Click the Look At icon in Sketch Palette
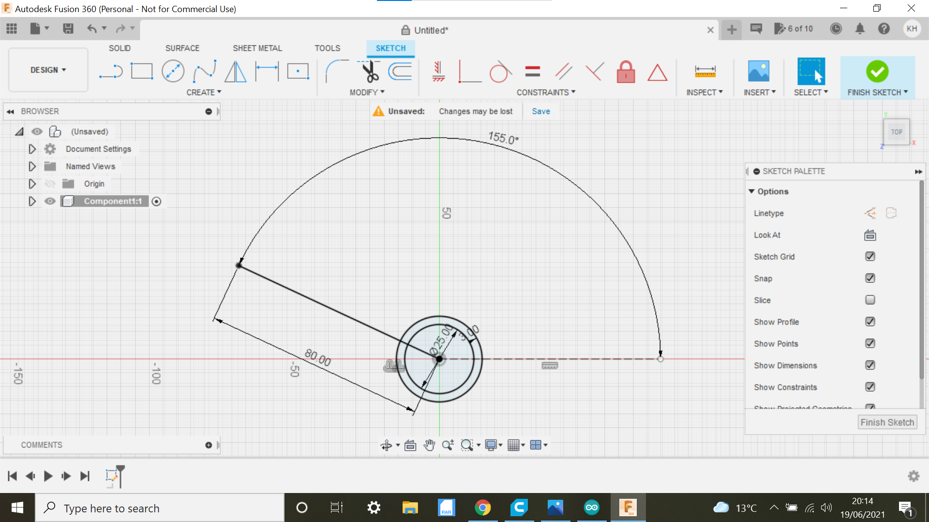The height and width of the screenshot is (522, 929). (869, 235)
